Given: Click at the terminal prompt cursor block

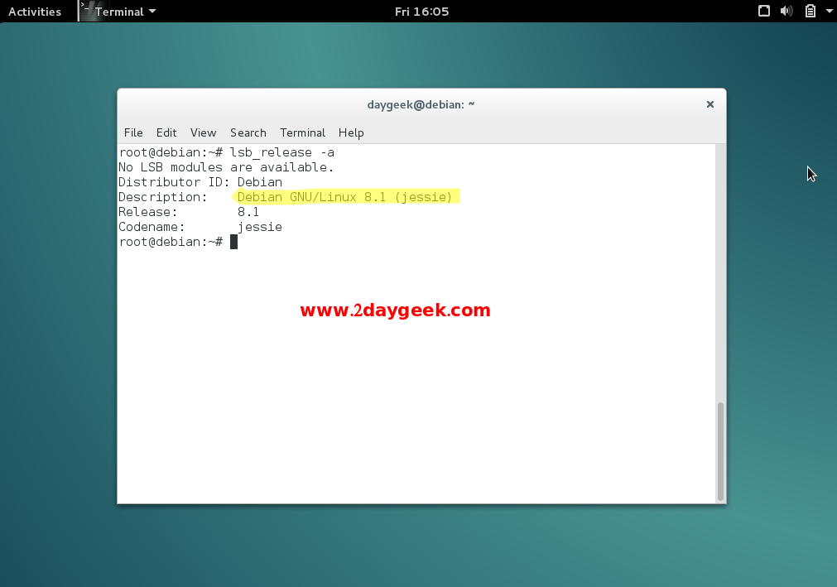Looking at the screenshot, I should click(x=233, y=242).
